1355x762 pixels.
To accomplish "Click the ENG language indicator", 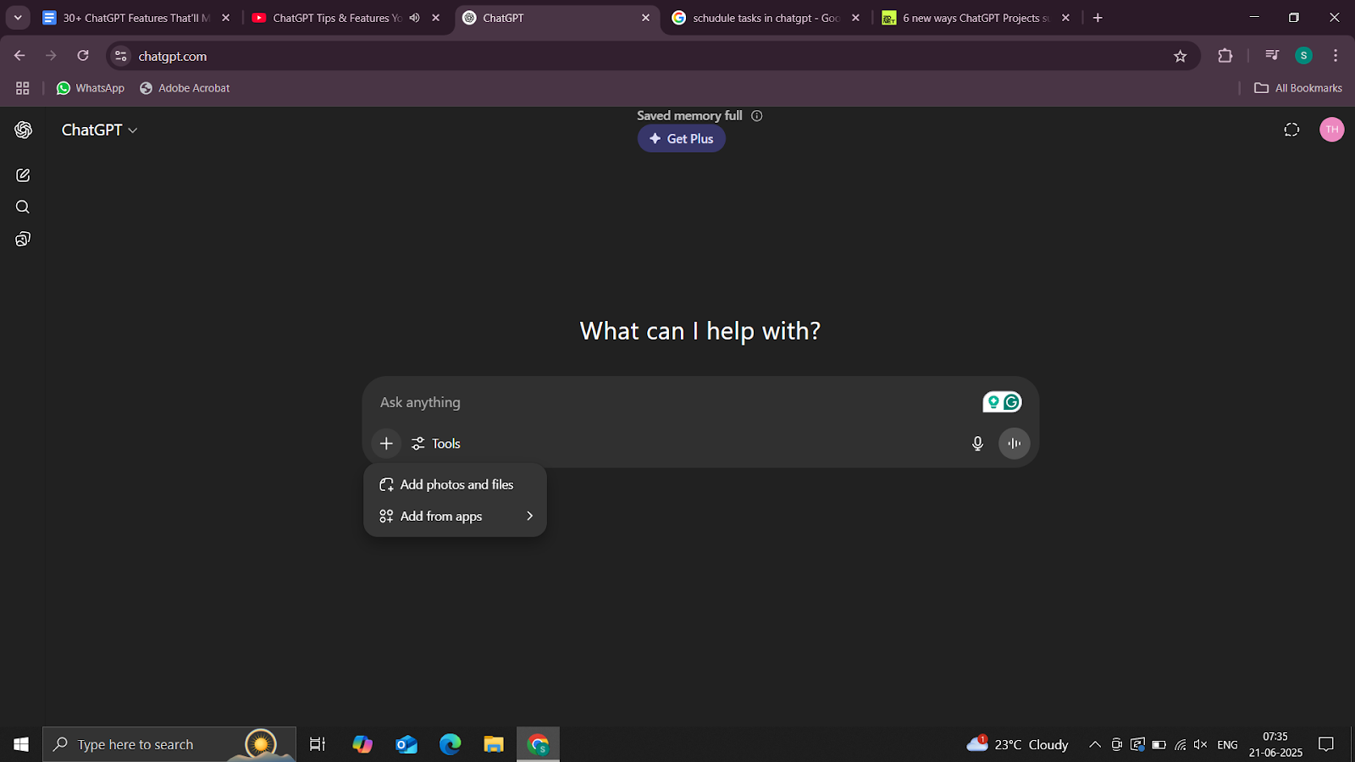I will tap(1227, 744).
